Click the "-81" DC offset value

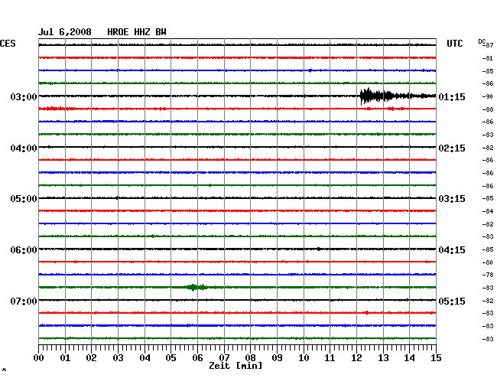click(x=488, y=58)
